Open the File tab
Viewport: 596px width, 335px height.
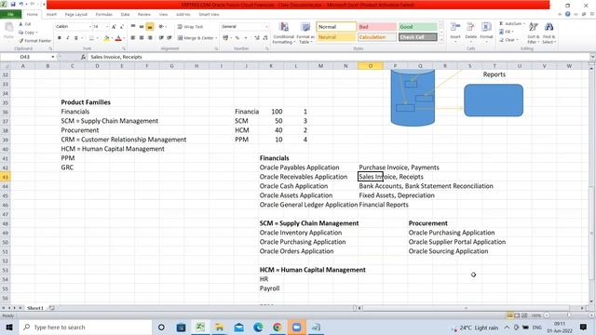pyautogui.click(x=10, y=15)
